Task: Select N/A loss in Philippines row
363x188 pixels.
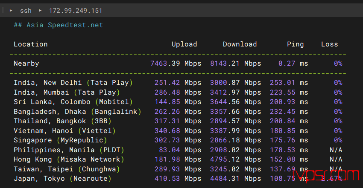Action: click(x=336, y=150)
